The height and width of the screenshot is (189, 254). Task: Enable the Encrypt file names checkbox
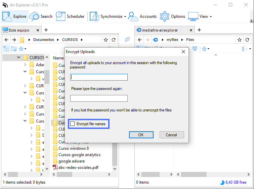(73, 124)
